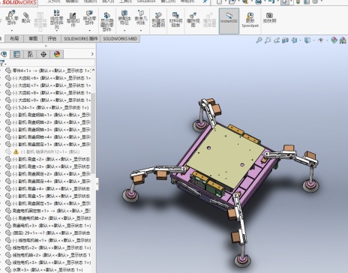Click the Update Speedpak button

tap(250, 19)
